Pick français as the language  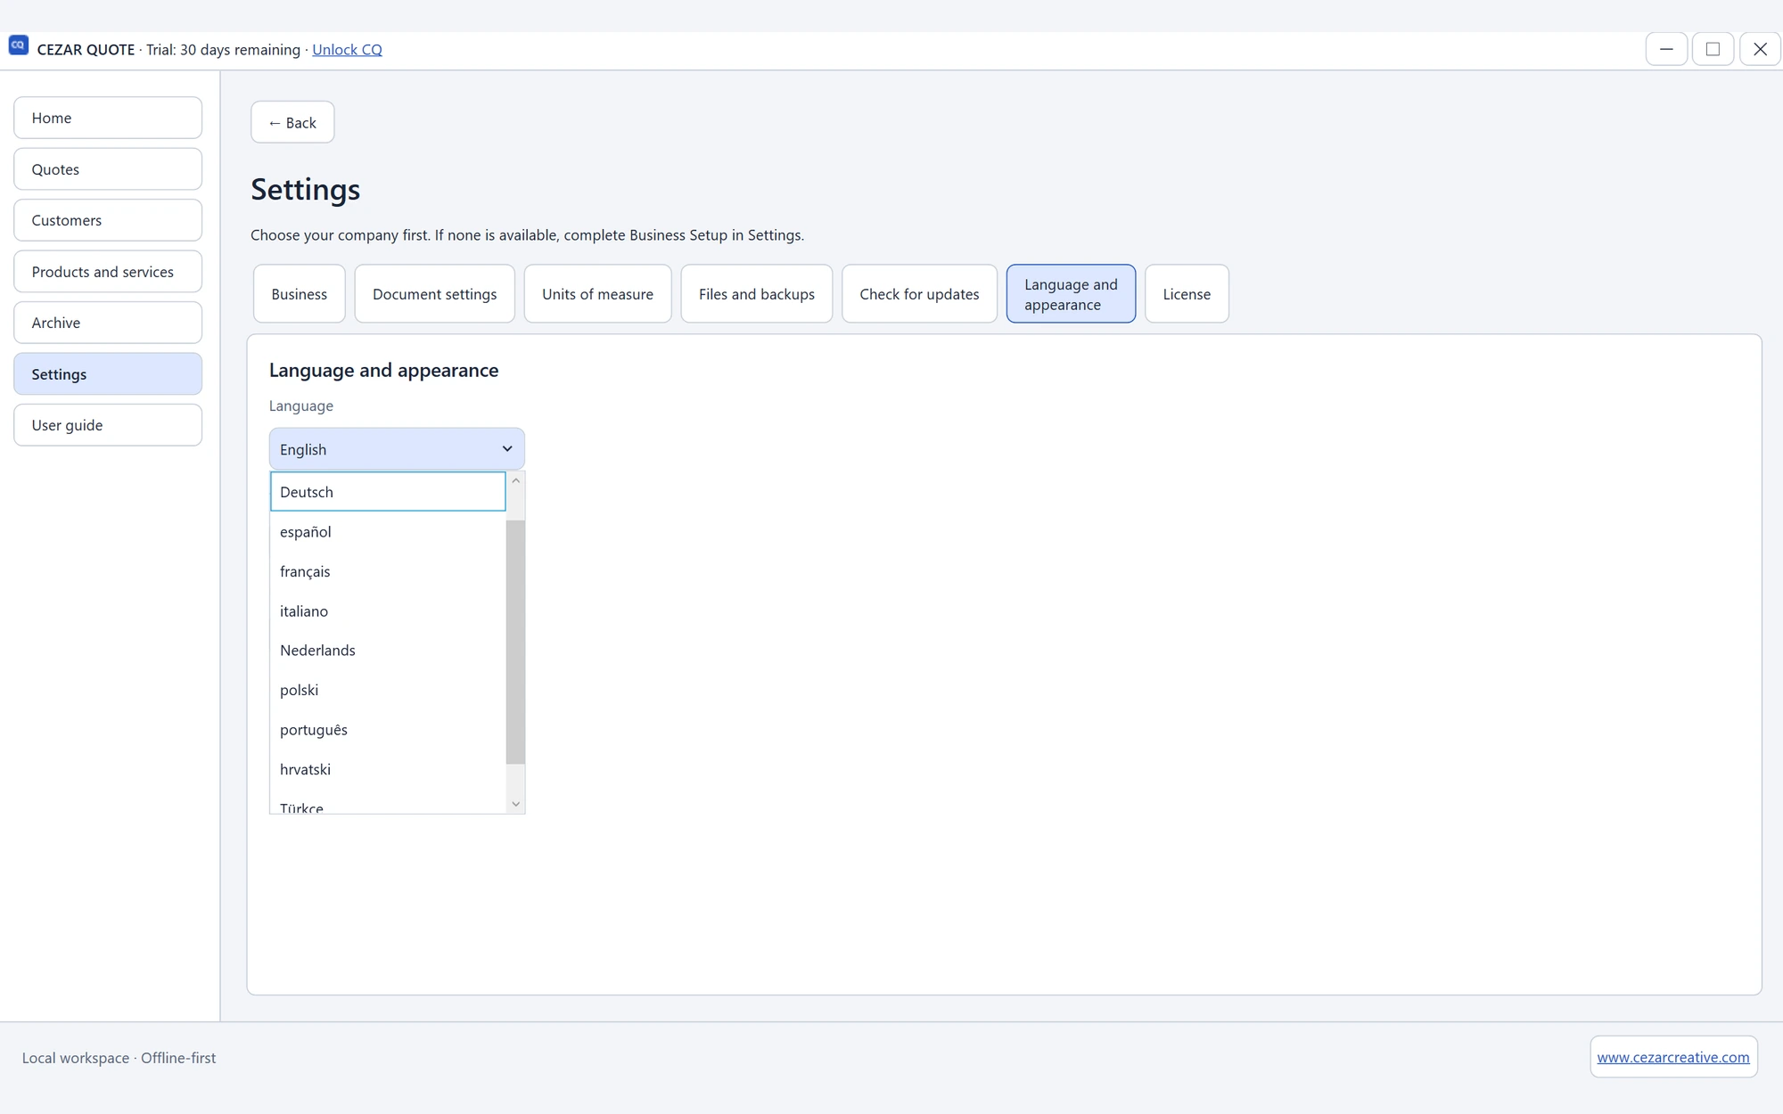388,571
